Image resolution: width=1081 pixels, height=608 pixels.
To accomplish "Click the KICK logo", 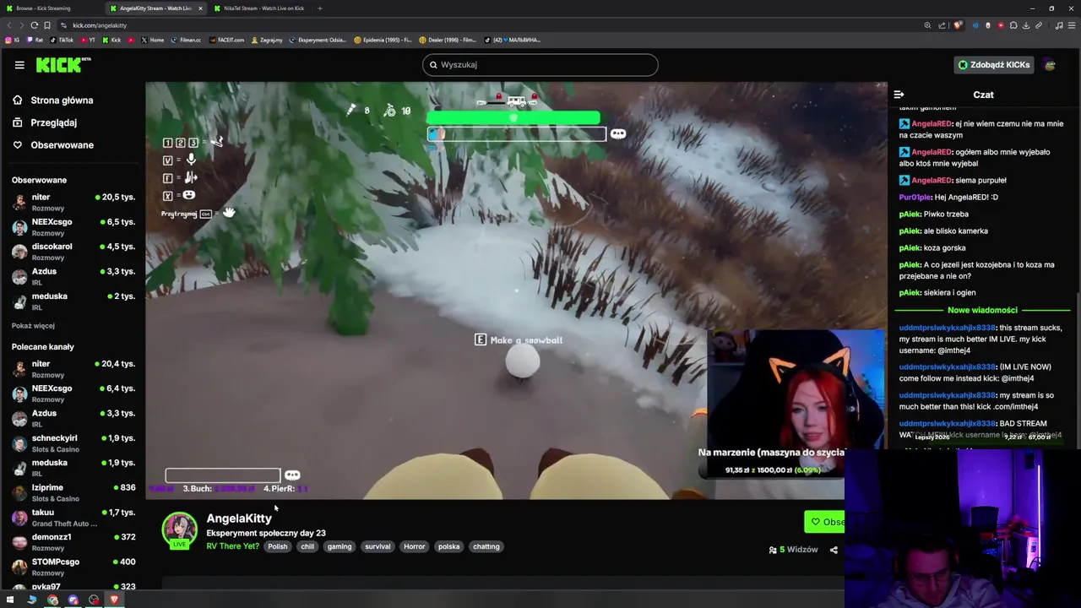I will [x=63, y=65].
